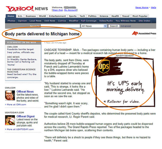Open the Site Index navigation item
This screenshot has width=162, height=149.
pyautogui.click(x=144, y=21)
